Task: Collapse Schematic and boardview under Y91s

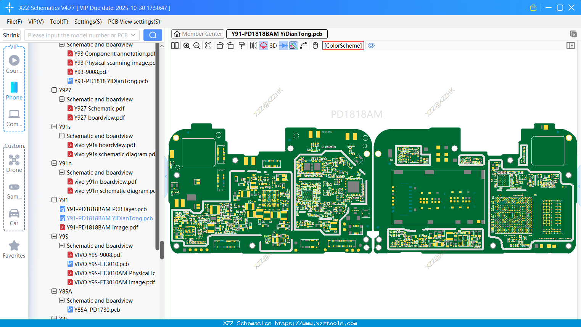Action: pyautogui.click(x=62, y=136)
